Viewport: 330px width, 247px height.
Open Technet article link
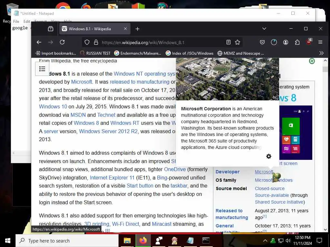[x=106, y=115]
